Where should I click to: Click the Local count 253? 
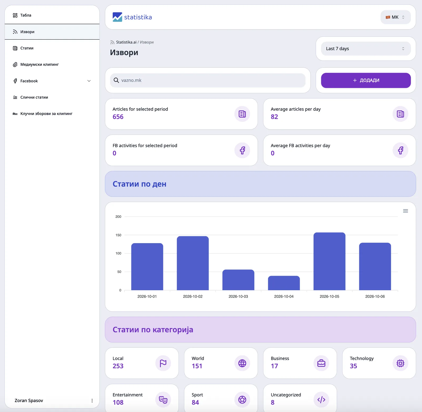click(118, 366)
